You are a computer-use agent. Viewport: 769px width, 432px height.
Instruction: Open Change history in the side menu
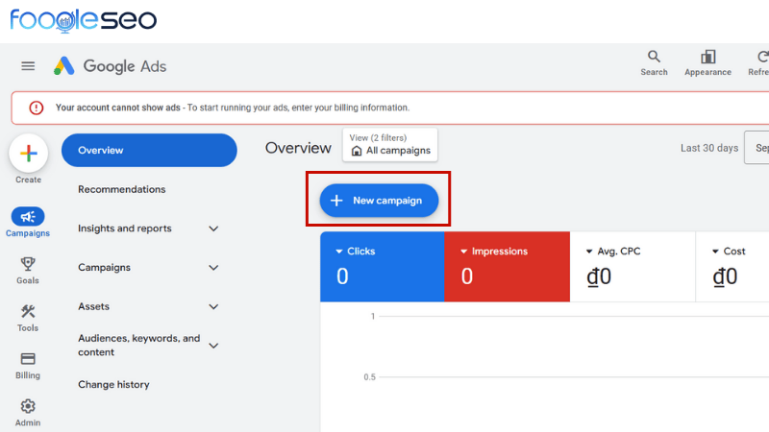(113, 385)
